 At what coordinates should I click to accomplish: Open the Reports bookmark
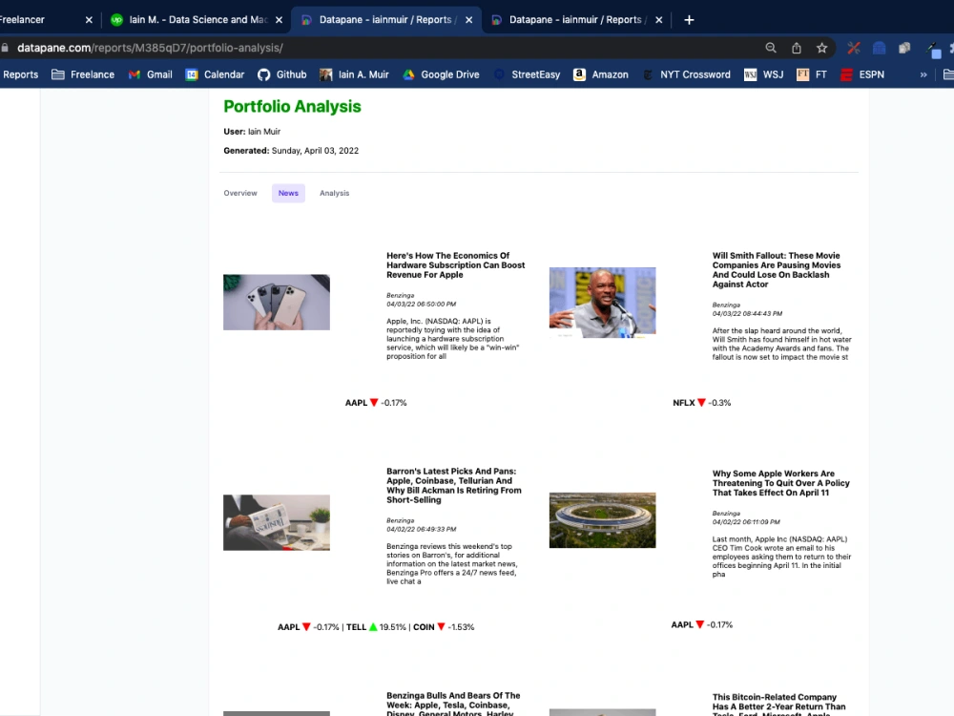pos(19,74)
